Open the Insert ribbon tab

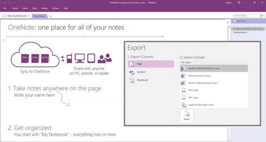click(25, 8)
